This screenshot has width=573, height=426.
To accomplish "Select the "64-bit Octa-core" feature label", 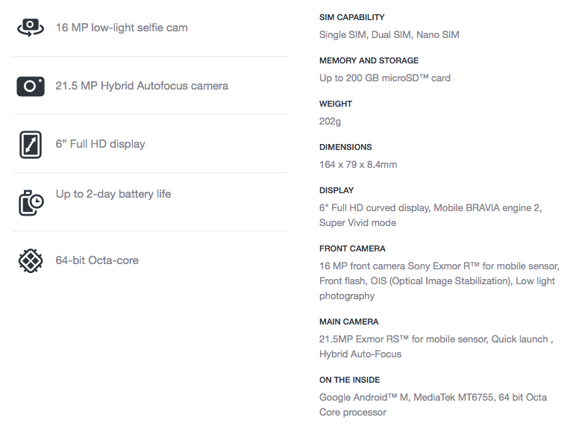I will click(97, 260).
